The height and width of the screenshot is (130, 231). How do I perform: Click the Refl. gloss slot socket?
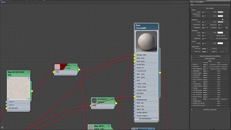(135, 61)
